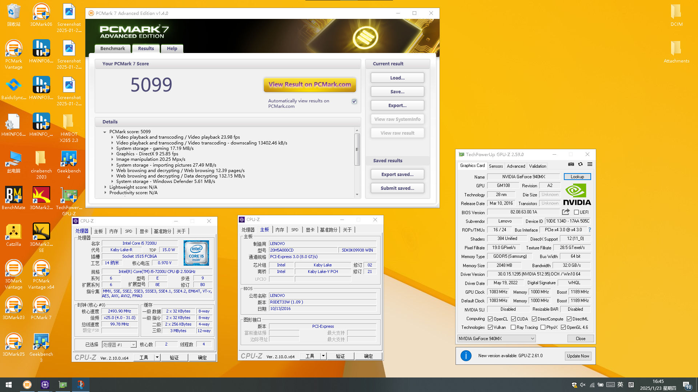
Task: Toggle the Ray Tracing checkbox
Action: (513, 327)
